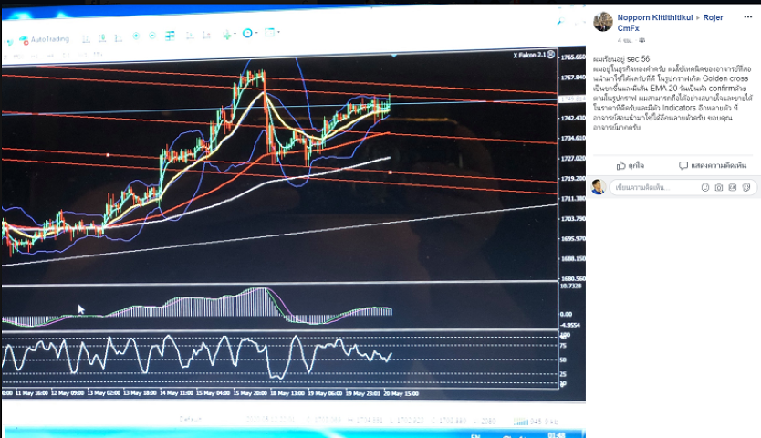Click the X Falcon 2.1 expert advisor icon
This screenshot has height=438, width=761.
(551, 55)
